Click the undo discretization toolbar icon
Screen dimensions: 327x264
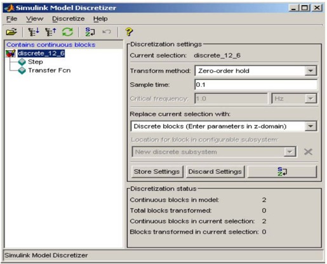(107, 32)
